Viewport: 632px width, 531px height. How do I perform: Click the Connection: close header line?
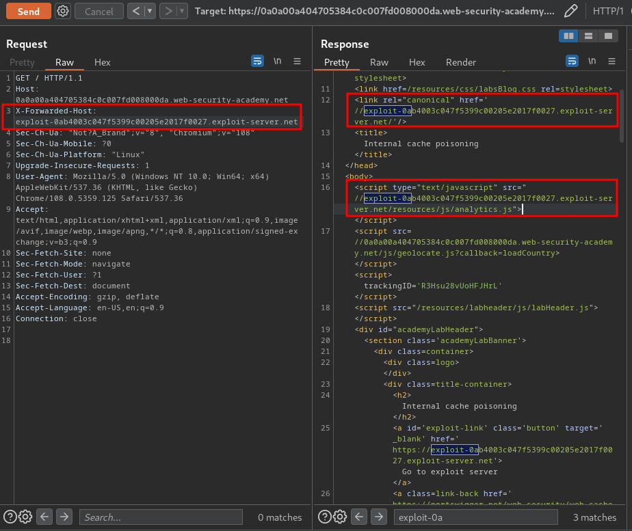(56, 319)
